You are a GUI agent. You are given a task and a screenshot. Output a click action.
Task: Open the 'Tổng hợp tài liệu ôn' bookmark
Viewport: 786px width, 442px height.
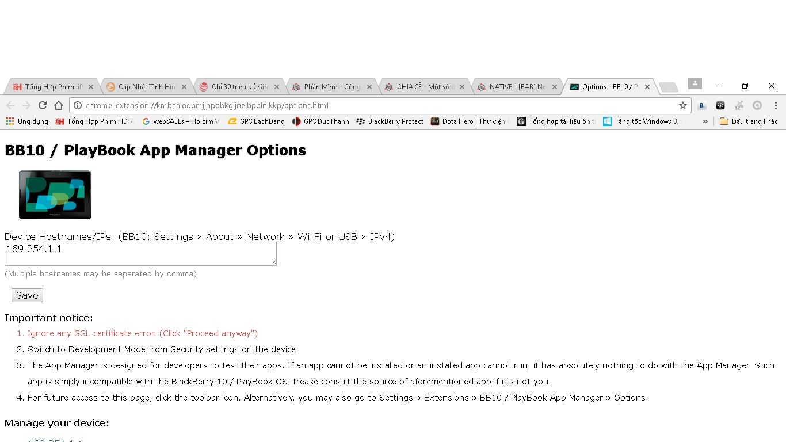(556, 121)
